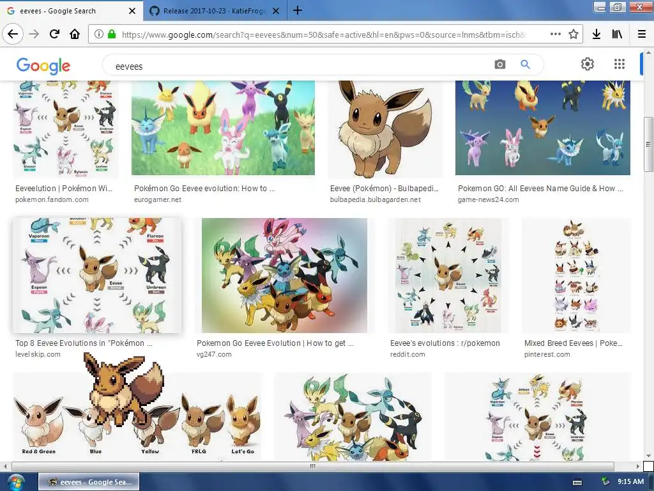Viewport: 654px width, 491px height.
Task: Open the Firefox hamburger menu
Action: point(642,35)
